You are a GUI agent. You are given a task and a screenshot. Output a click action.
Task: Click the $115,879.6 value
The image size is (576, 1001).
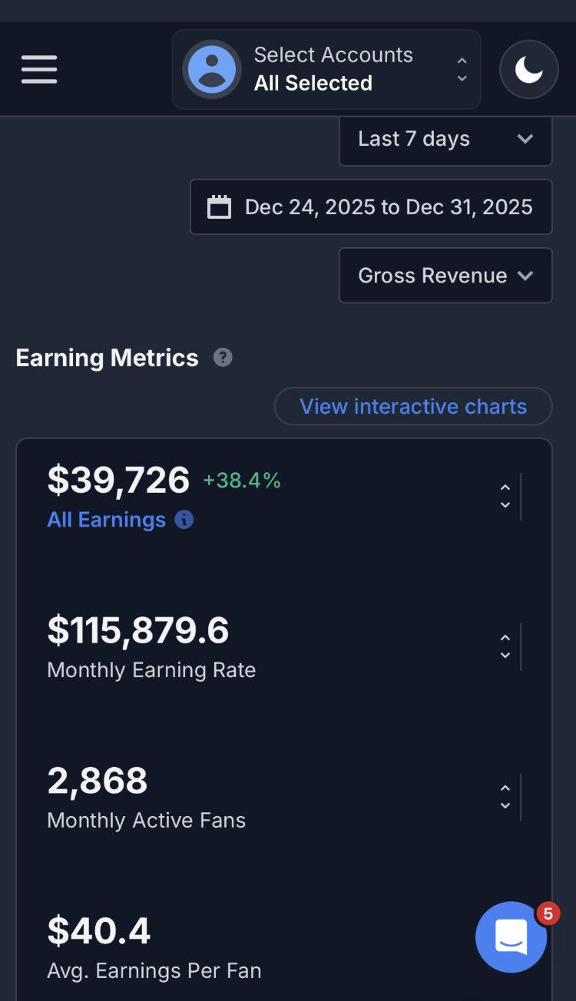(x=138, y=631)
